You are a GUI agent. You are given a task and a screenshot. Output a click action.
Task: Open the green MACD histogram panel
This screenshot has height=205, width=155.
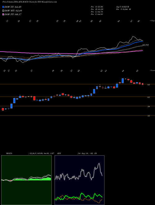tap(26, 180)
